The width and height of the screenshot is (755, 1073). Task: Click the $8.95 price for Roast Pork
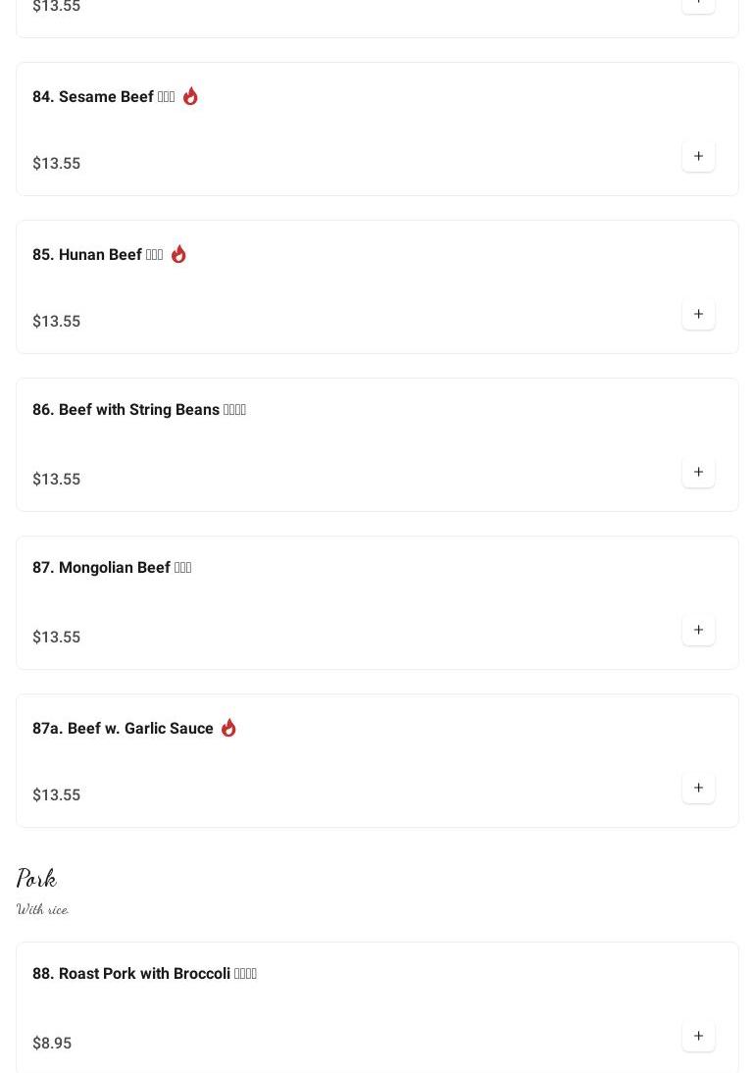coord(52,1044)
